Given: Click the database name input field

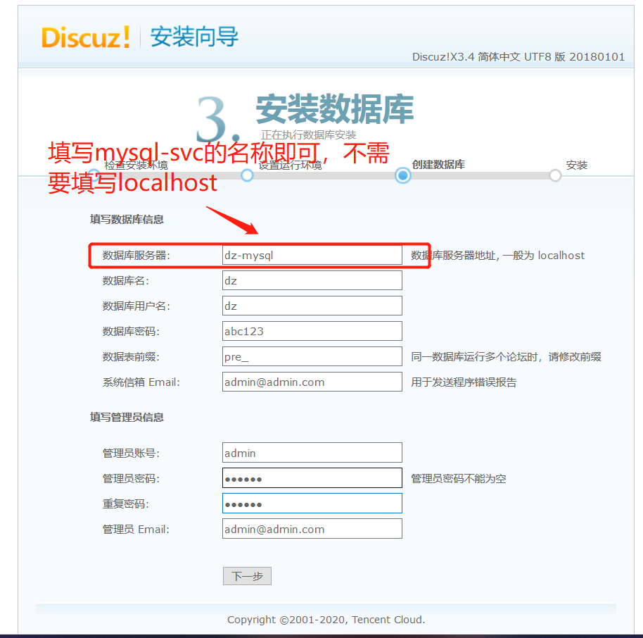Looking at the screenshot, I should [x=312, y=280].
